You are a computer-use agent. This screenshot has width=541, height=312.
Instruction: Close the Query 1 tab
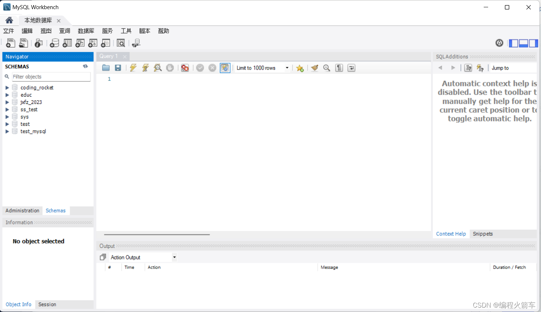125,56
